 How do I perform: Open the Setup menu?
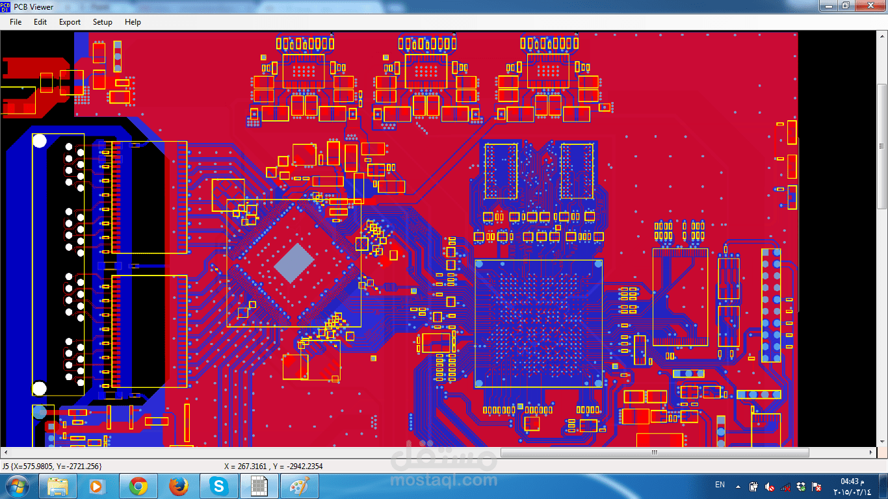point(102,21)
